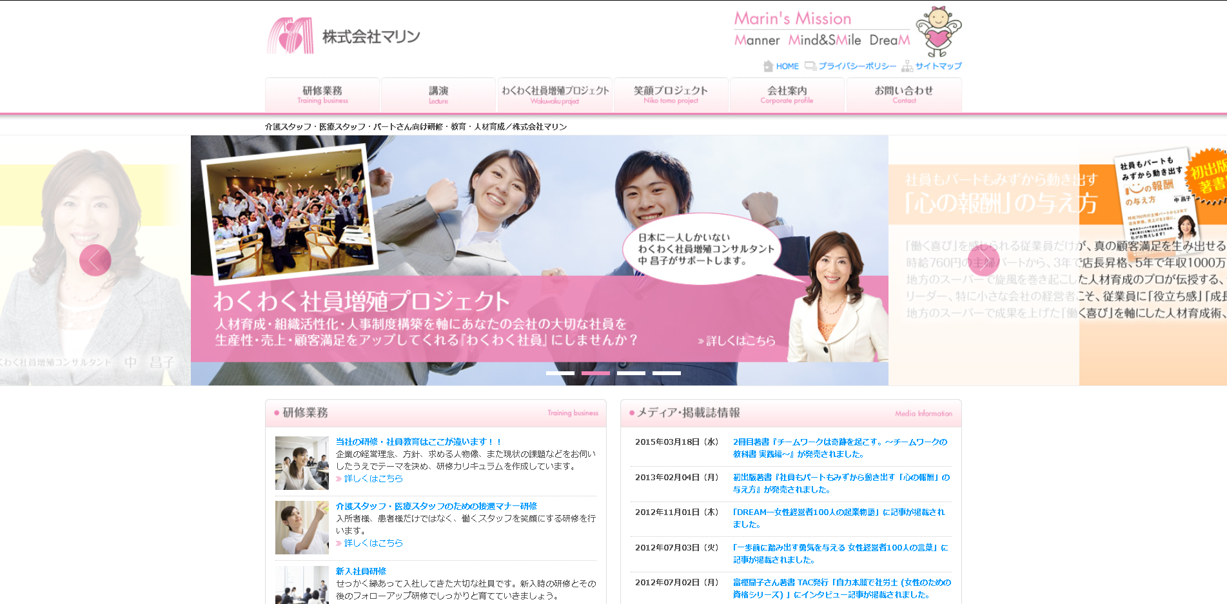Click the arrow icon before 詳しくはこちら under 新入社員研修 section
The height and width of the screenshot is (604, 1227).
pyautogui.click(x=340, y=602)
